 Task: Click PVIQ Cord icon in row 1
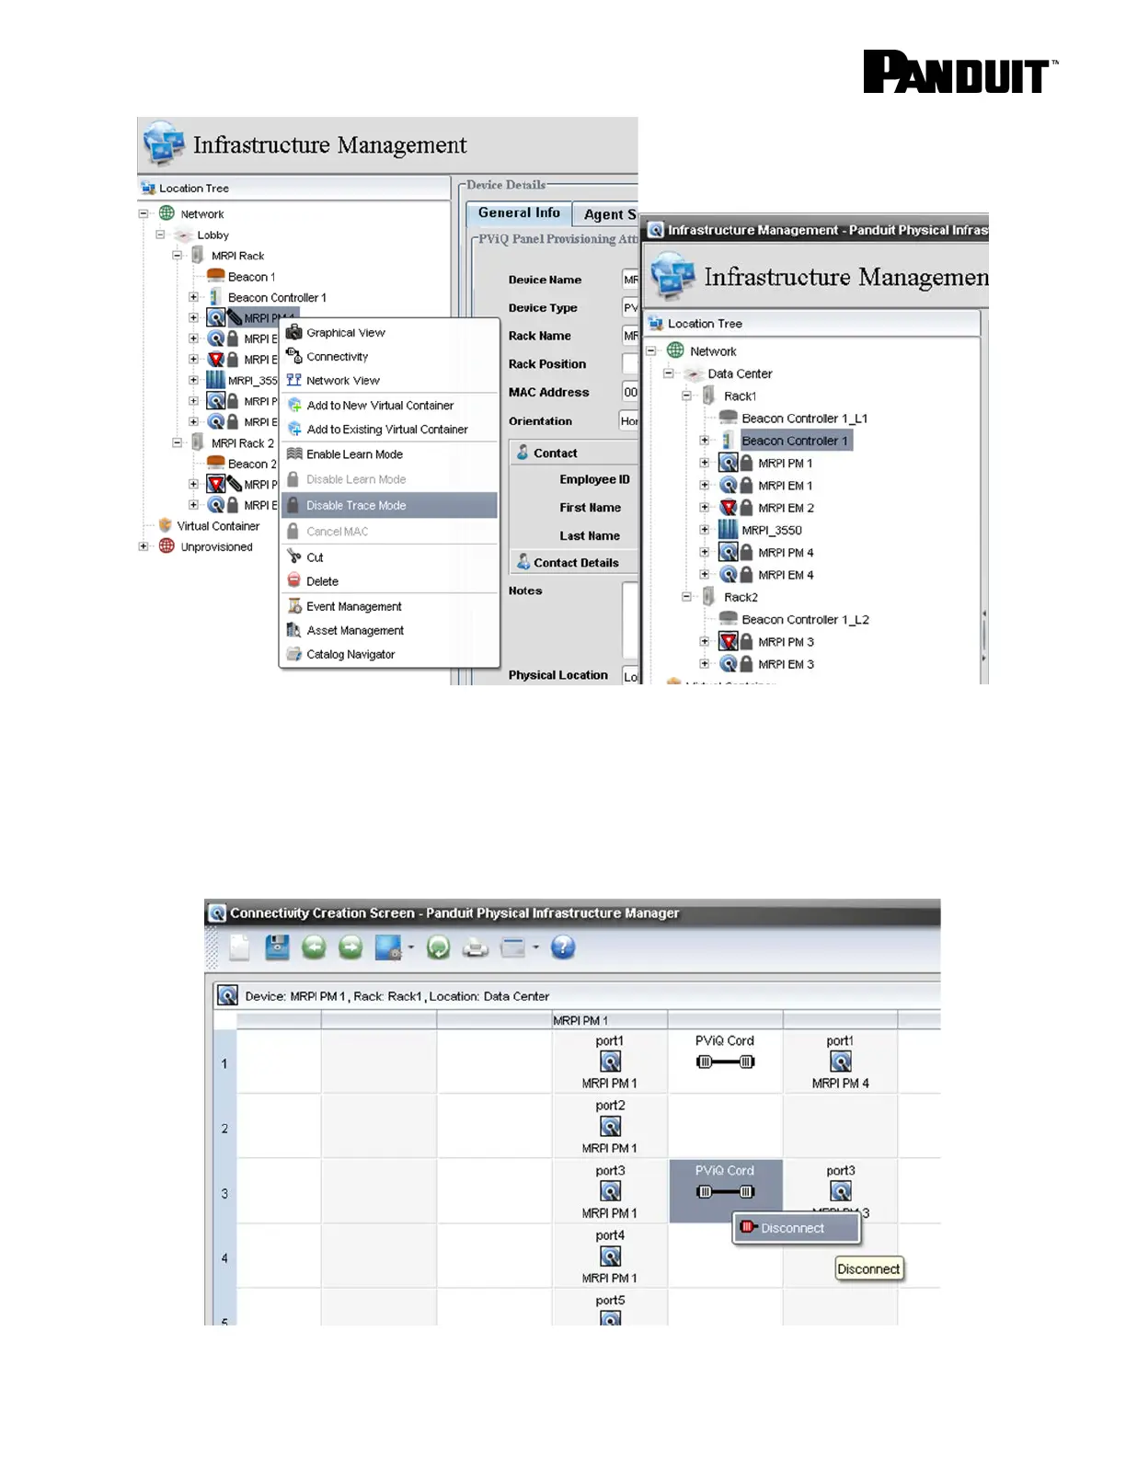pos(725,1061)
